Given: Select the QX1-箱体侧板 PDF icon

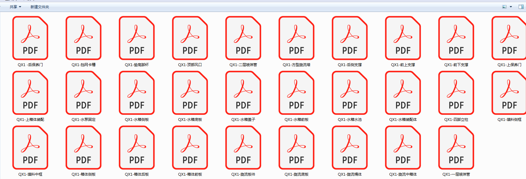Looking at the screenshot, I should [84, 147].
